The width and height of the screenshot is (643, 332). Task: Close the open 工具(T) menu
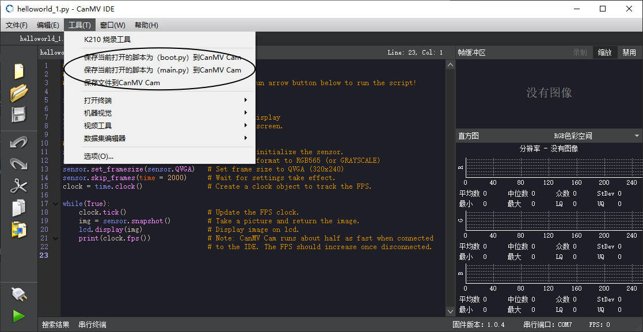tap(79, 25)
